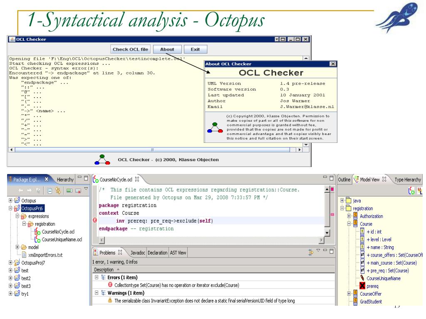This screenshot has height=319, width=426.
Task: Select CourseUniqueName.ocl file in tree
Action: 62,240
